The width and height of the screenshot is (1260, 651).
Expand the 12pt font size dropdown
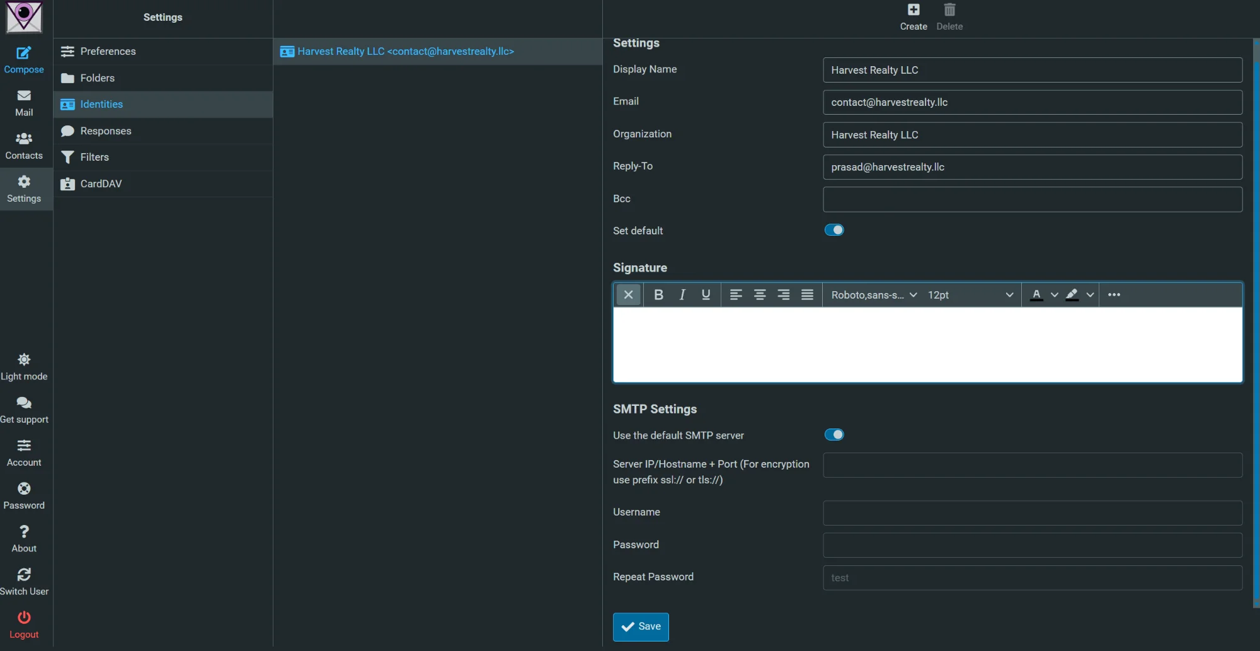970,295
